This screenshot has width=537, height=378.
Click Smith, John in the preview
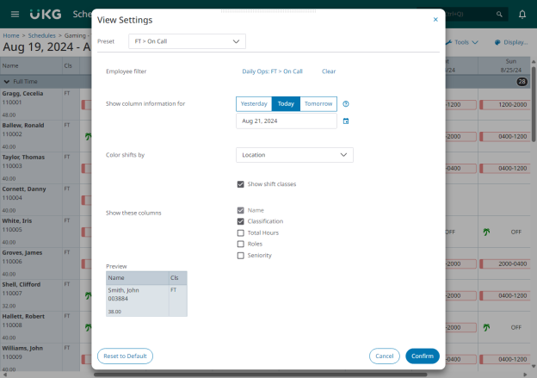[x=124, y=290]
